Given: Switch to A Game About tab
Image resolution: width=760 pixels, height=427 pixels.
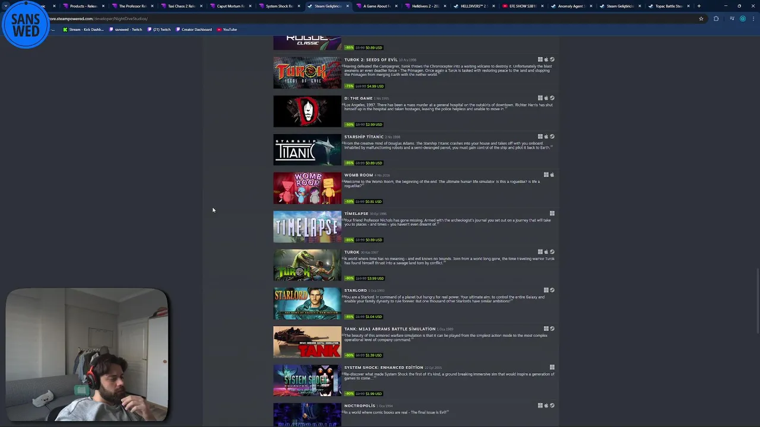Looking at the screenshot, I should coord(377,6).
